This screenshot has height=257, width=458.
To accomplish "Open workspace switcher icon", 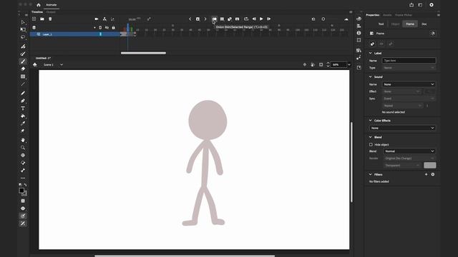I will point(420,5).
